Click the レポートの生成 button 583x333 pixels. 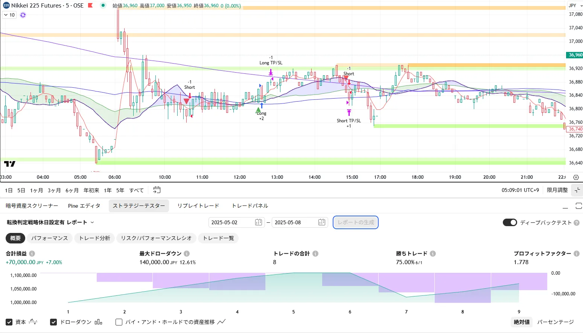click(356, 222)
